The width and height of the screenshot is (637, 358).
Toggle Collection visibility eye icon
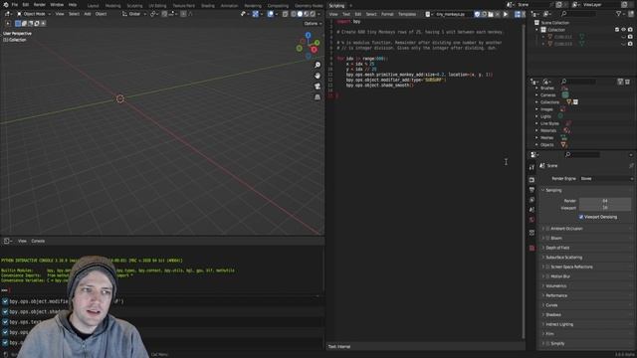click(x=624, y=30)
